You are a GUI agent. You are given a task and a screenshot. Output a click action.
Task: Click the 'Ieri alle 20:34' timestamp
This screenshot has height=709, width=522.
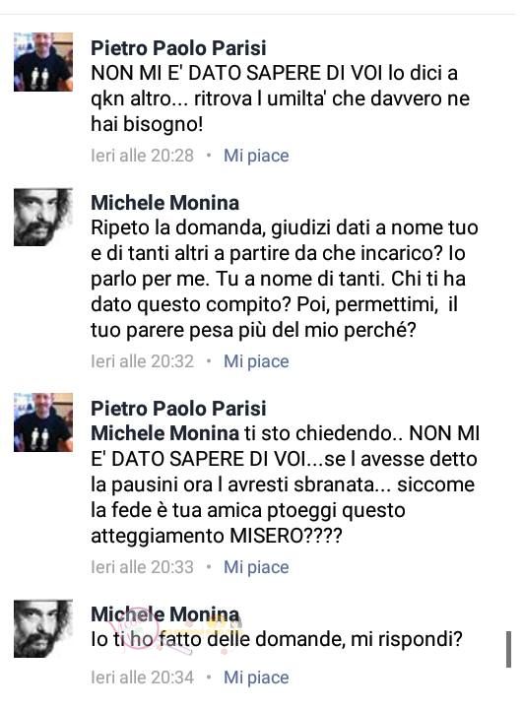[x=142, y=677]
